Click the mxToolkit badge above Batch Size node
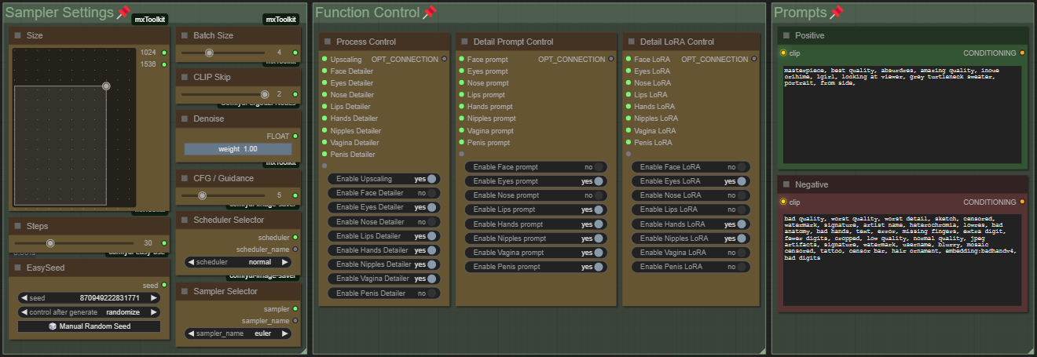1037x357 pixels. (280, 20)
